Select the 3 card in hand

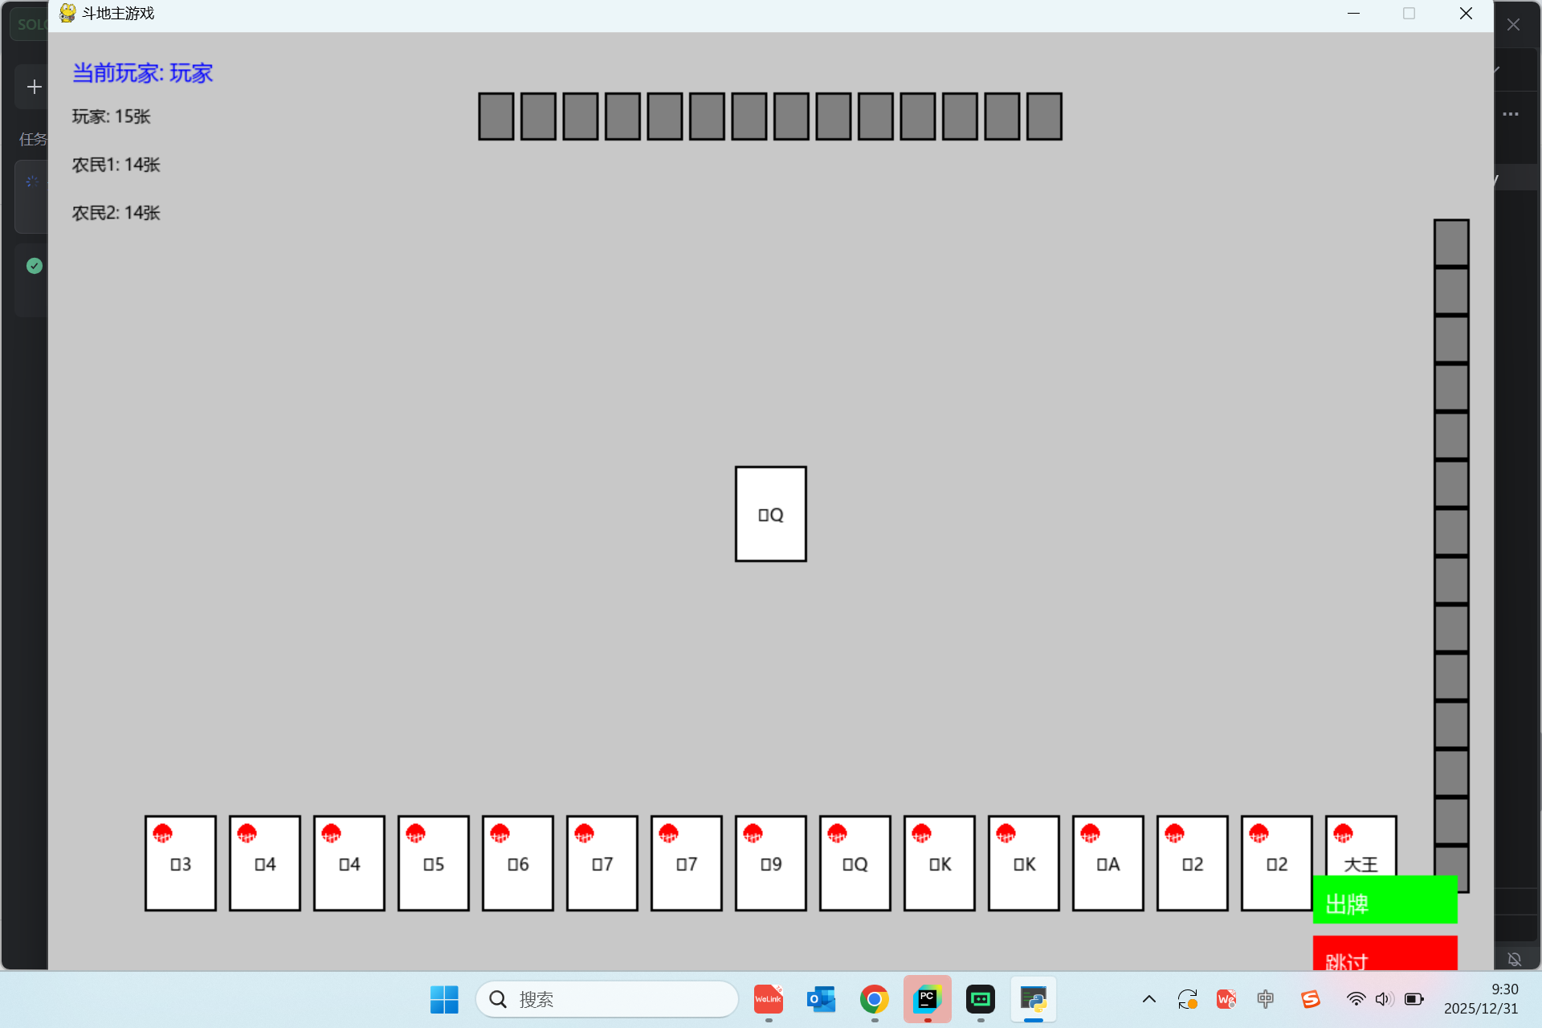(x=181, y=863)
